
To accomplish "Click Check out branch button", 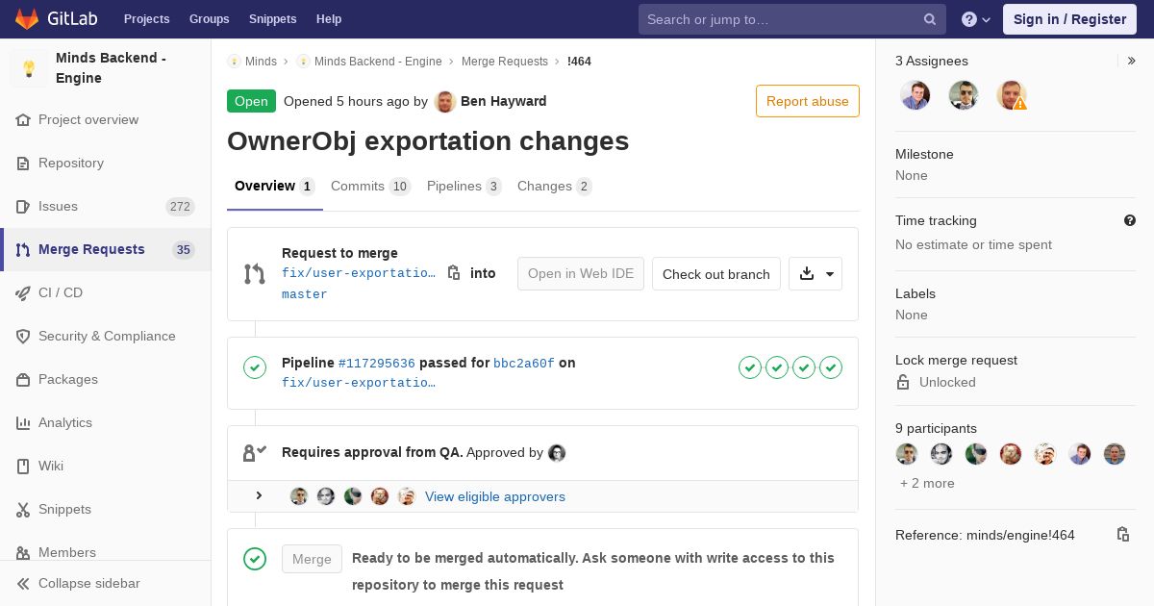I will pyautogui.click(x=716, y=274).
